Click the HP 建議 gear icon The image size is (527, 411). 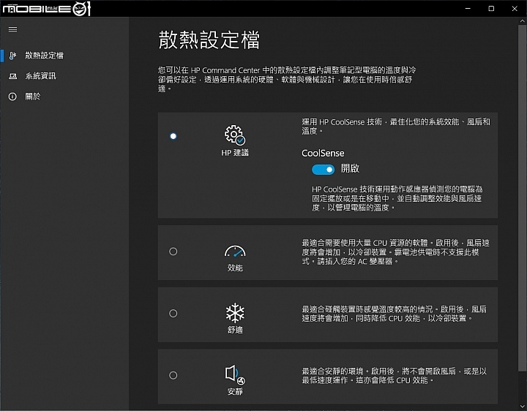point(235,135)
